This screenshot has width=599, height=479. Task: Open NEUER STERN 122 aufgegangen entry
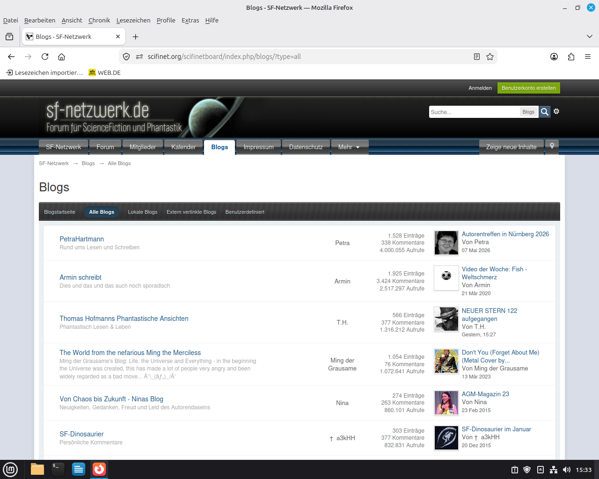(489, 315)
